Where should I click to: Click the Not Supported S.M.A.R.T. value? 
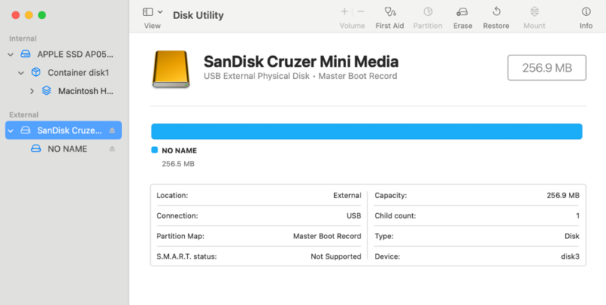336,256
